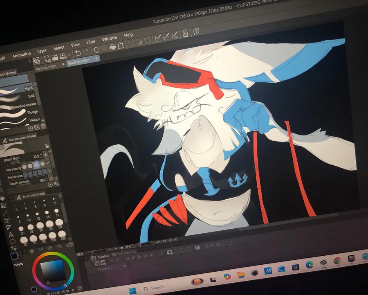The height and width of the screenshot is (295, 368).
Task: Expand the Hardness right arrow
Action: [49, 171]
